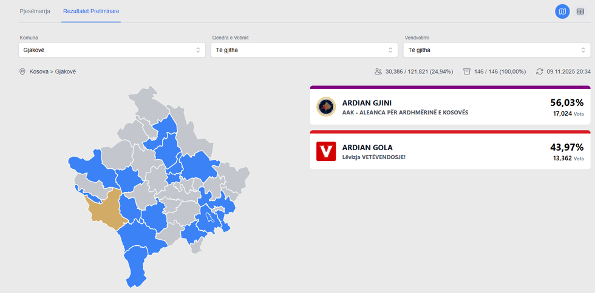Image resolution: width=595 pixels, height=293 pixels.
Task: Click the ballot box counted icon
Action: [x=467, y=71]
